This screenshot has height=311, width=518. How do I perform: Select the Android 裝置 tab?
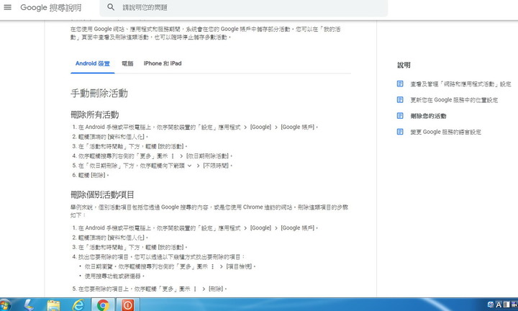(93, 63)
